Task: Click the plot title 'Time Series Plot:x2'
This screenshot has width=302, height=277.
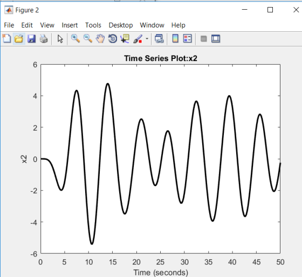Action: (161, 58)
